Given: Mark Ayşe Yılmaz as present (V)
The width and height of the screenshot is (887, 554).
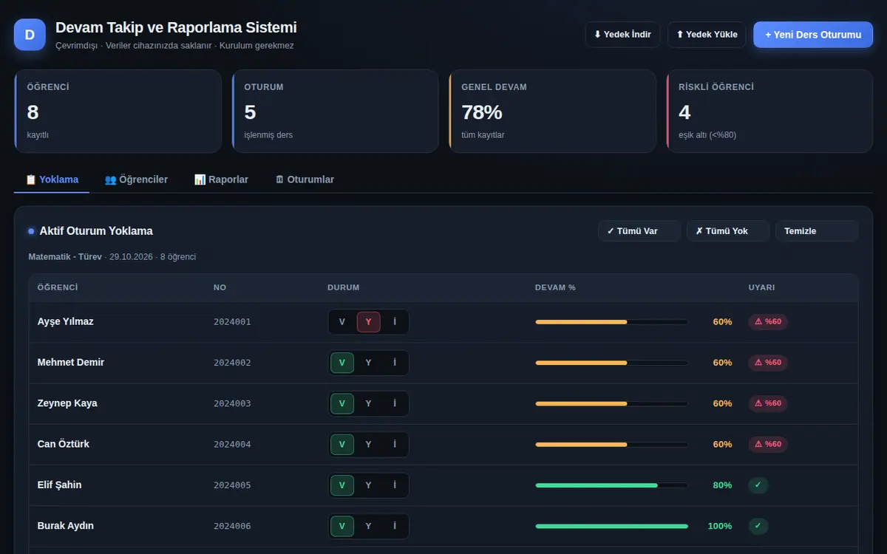Looking at the screenshot, I should (x=342, y=322).
